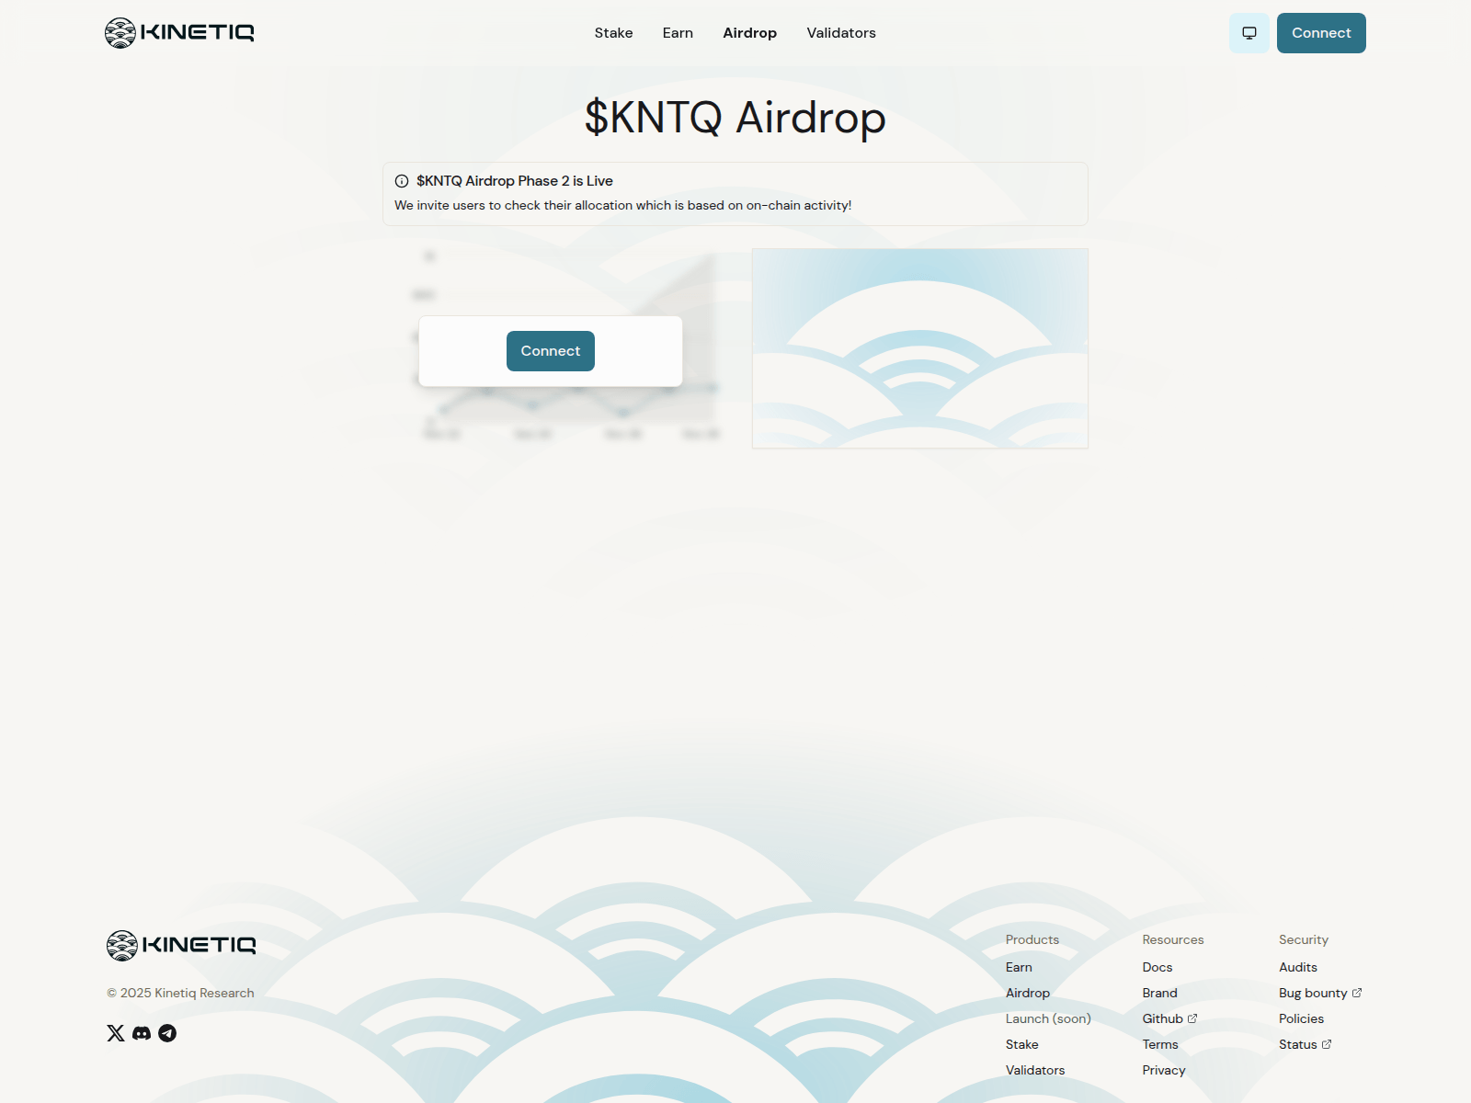
Task: Join the Discord via footer icon
Action: coord(142,1033)
